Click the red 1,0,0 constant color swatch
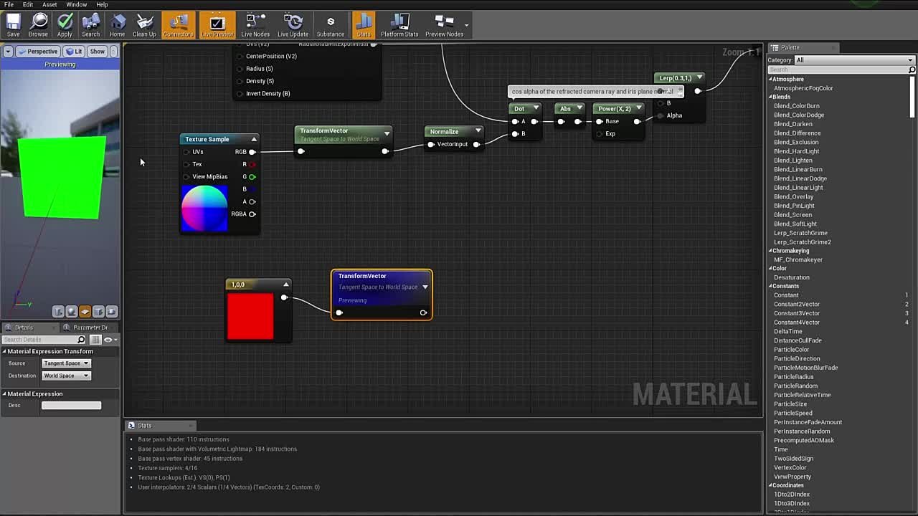Screen dimensions: 918x516 pyautogui.click(x=250, y=316)
